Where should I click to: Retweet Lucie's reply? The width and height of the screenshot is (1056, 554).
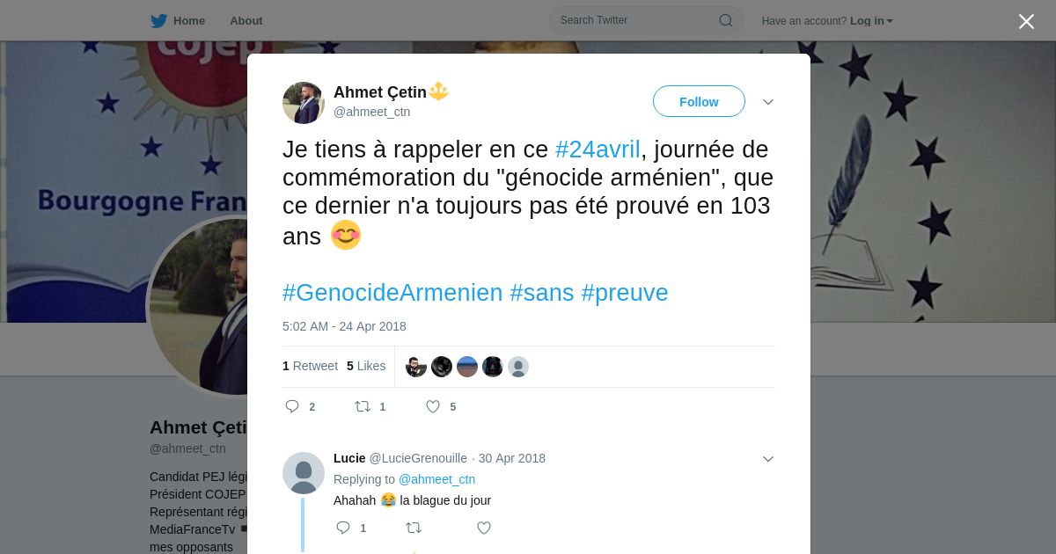(x=413, y=528)
